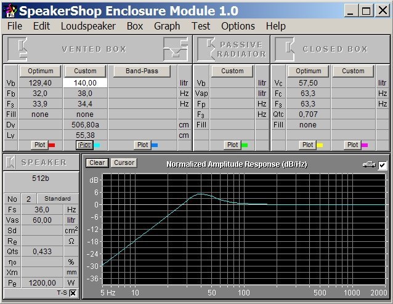The image size is (393, 304).
Task: Click the speaker driver icon in Speaker panel
Action: tap(10, 162)
